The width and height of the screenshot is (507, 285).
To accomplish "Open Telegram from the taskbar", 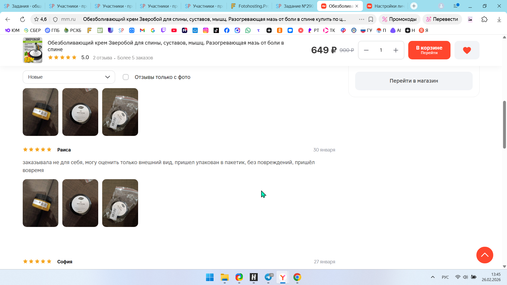I will pyautogui.click(x=268, y=277).
